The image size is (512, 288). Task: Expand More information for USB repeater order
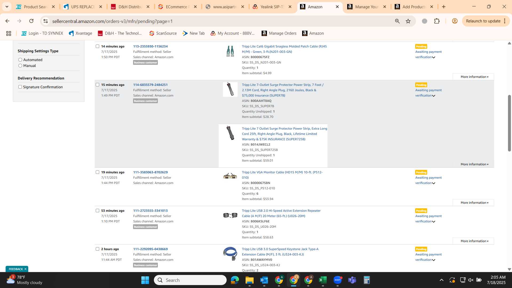pyautogui.click(x=473, y=241)
